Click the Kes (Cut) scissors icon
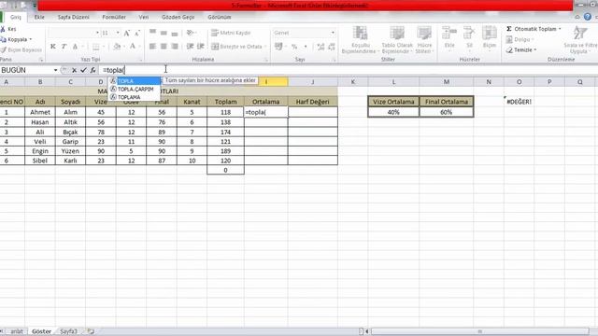 [x=3, y=29]
